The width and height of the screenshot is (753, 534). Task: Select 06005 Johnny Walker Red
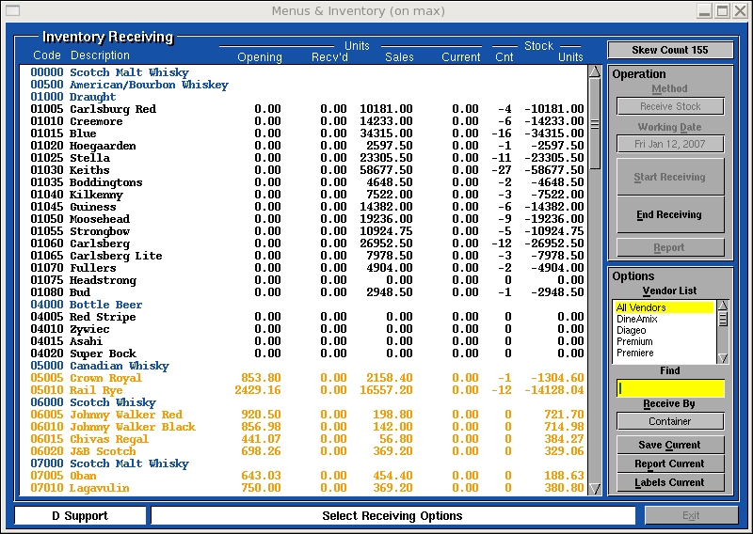point(303,415)
